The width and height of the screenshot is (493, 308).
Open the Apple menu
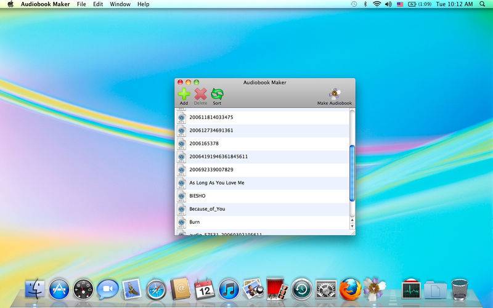10,4
